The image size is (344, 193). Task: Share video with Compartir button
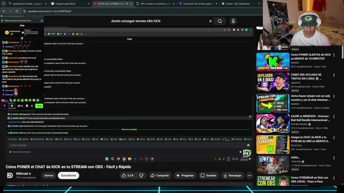click(160, 176)
